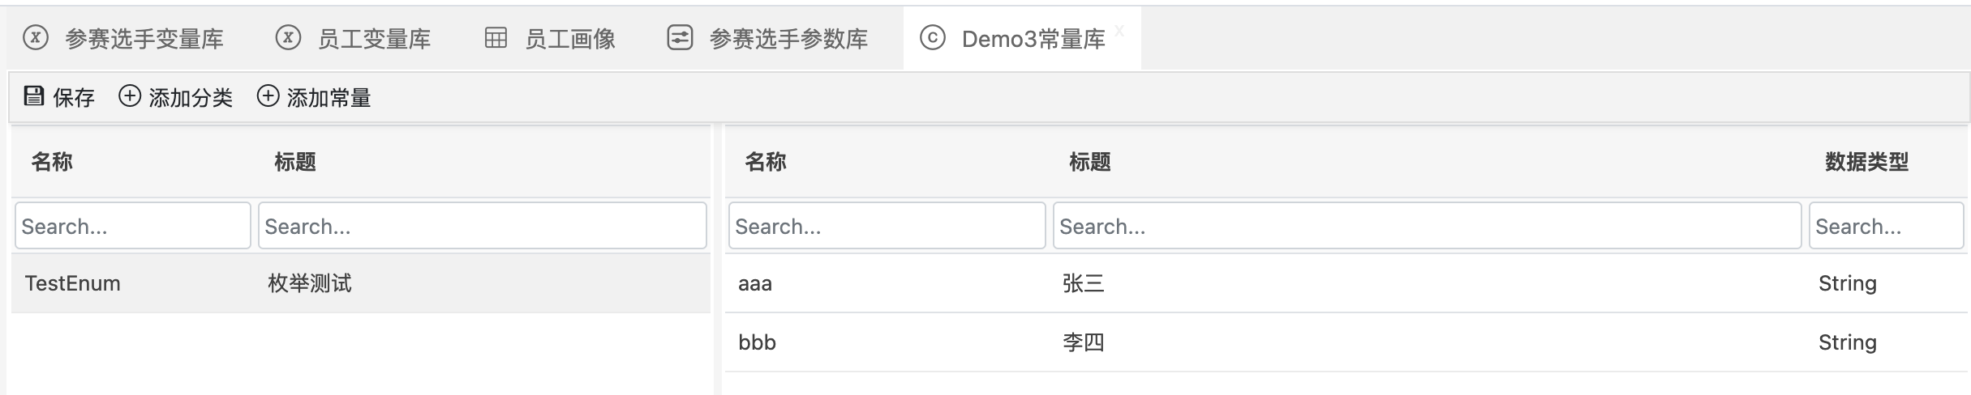
Task: Focus the category 名称 search field
Action: tap(133, 226)
